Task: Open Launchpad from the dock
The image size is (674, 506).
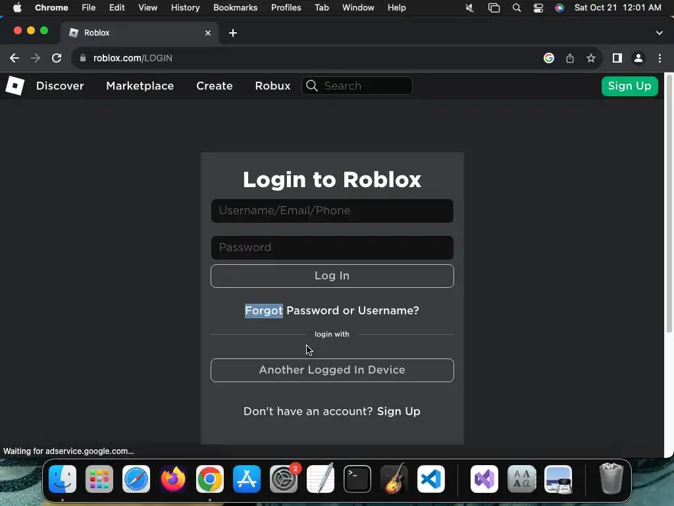Action: click(x=99, y=479)
